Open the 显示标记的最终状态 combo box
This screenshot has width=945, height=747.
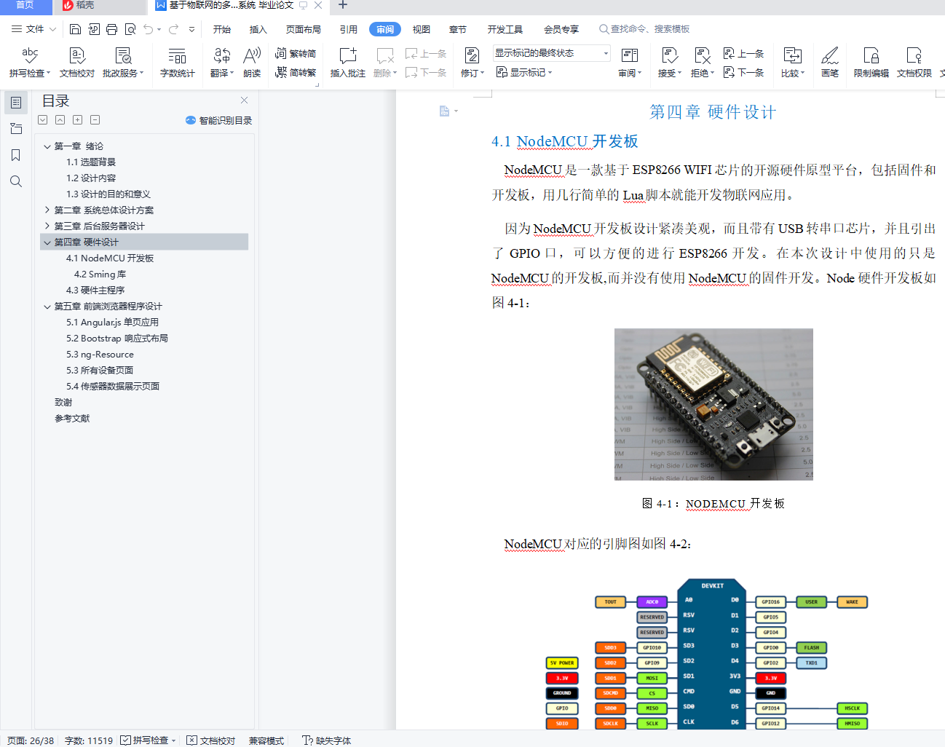tap(552, 53)
